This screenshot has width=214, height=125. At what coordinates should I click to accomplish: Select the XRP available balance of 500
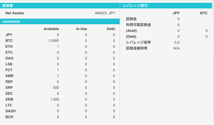56,88
